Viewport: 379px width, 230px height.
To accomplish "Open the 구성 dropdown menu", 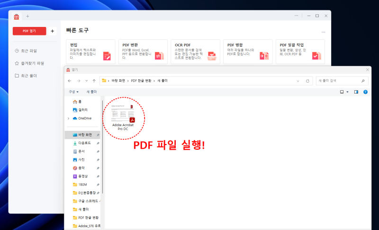I will coord(73,92).
